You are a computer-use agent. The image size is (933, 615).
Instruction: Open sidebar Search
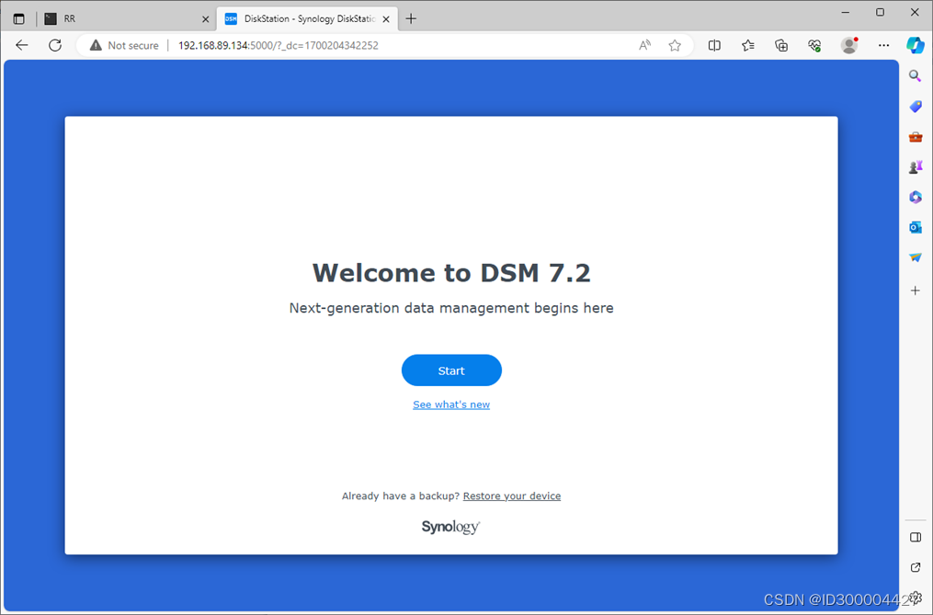click(x=916, y=76)
